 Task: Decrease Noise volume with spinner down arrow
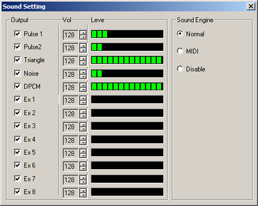83,76
